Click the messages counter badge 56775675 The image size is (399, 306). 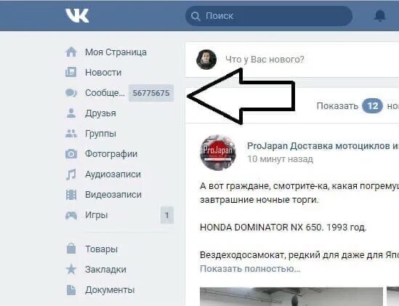pyautogui.click(x=151, y=93)
